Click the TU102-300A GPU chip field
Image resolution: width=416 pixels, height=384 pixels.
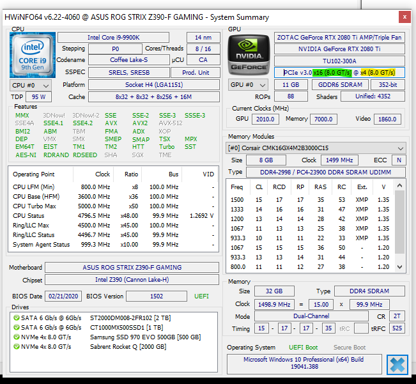[x=339, y=61]
